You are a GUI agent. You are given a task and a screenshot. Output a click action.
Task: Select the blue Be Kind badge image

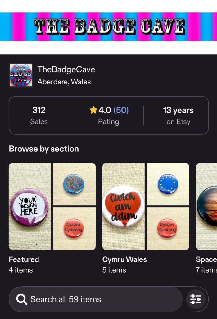click(x=74, y=184)
